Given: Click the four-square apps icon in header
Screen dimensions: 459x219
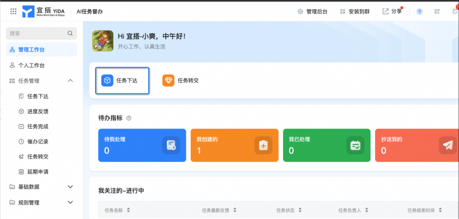Looking at the screenshot, I should (x=437, y=12).
